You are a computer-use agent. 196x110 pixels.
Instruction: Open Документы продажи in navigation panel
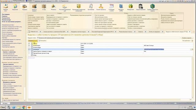click(x=9, y=82)
